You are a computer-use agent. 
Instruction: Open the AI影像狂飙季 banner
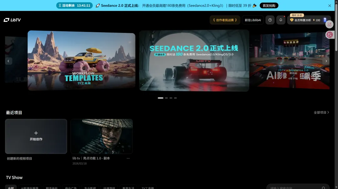[289, 61]
